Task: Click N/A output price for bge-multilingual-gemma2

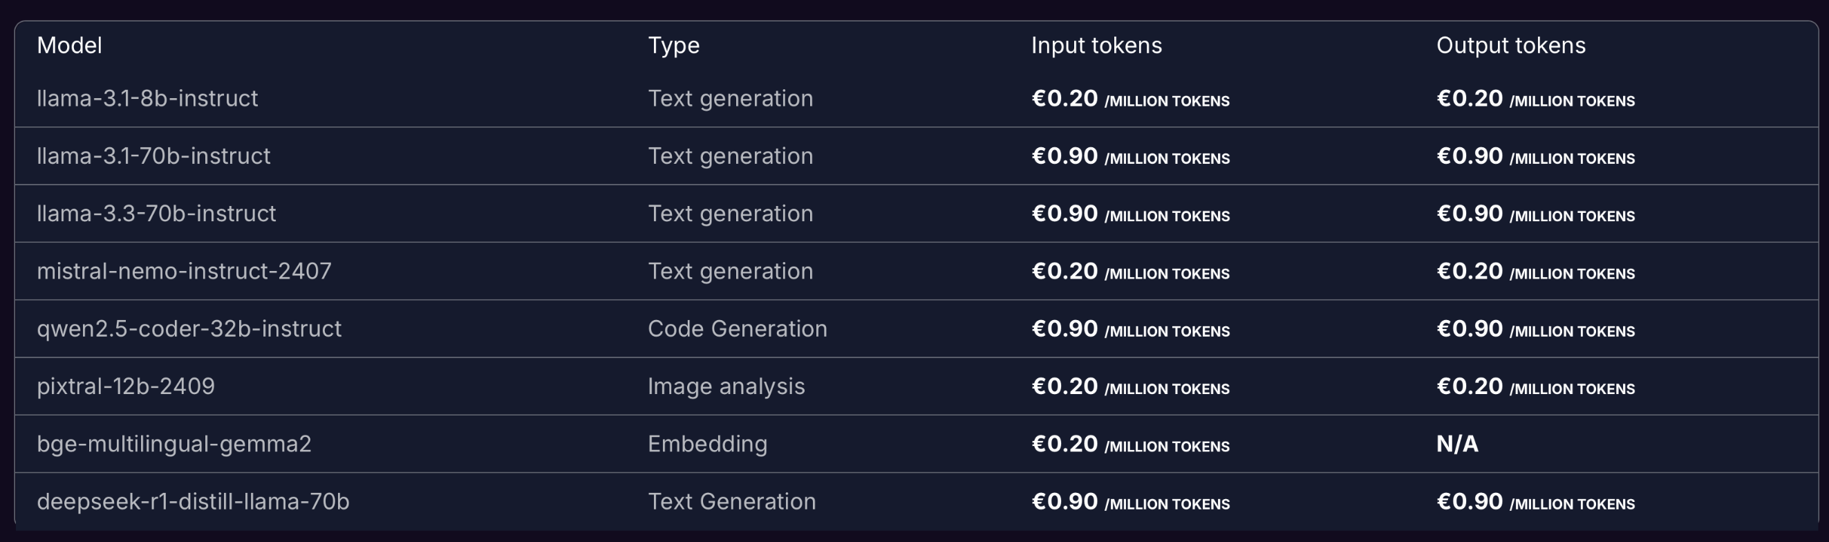Action: point(1457,444)
